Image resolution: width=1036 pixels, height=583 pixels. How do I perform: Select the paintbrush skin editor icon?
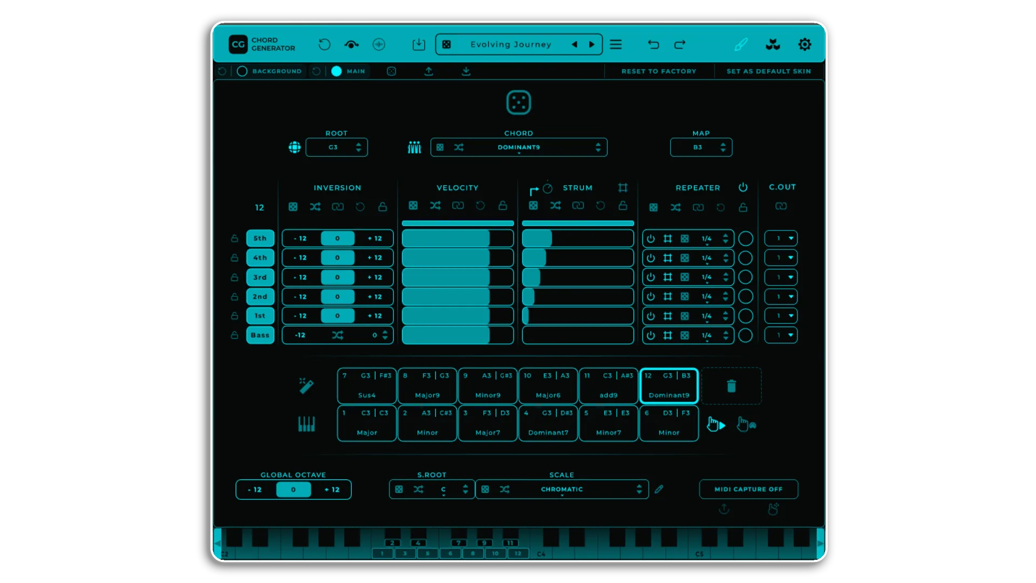coord(741,44)
